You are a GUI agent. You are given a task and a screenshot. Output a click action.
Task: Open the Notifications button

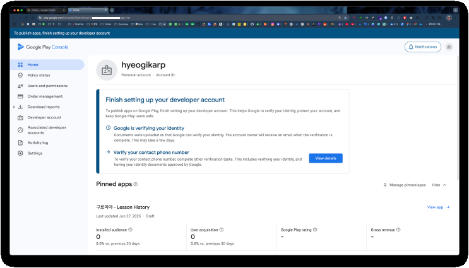tap(423, 47)
